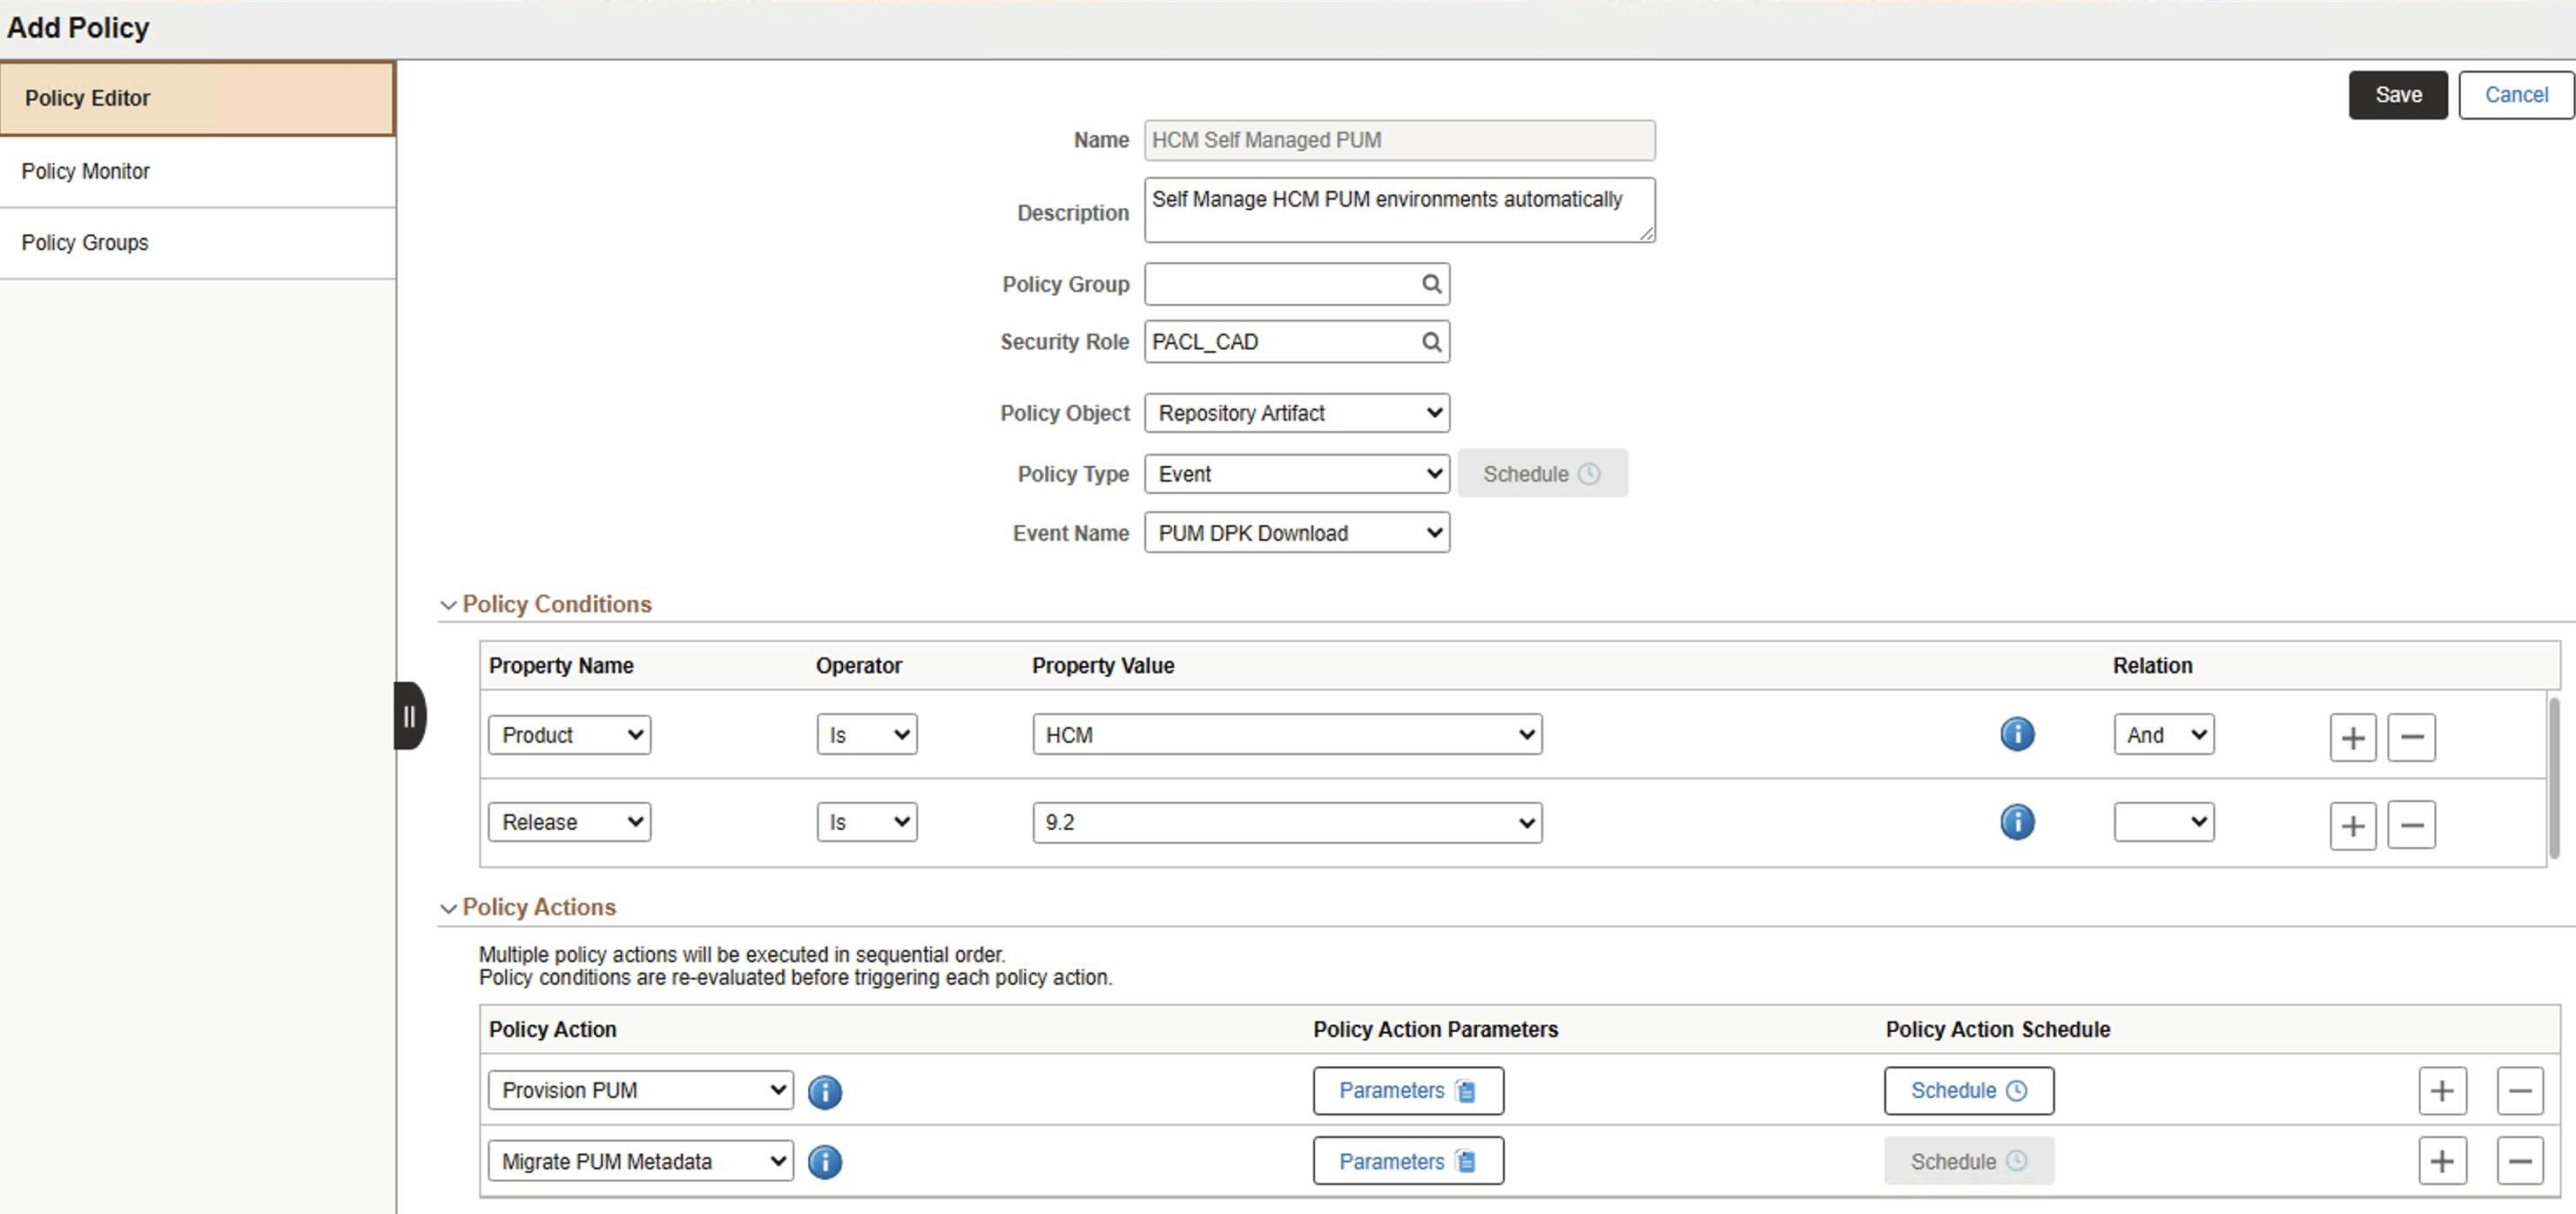This screenshot has height=1214, width=2576.
Task: Switch to Policy Monitor
Action: pos(86,171)
